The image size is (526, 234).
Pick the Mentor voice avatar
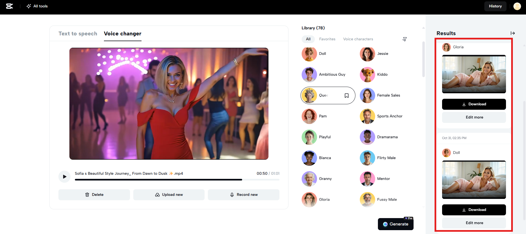367,179
